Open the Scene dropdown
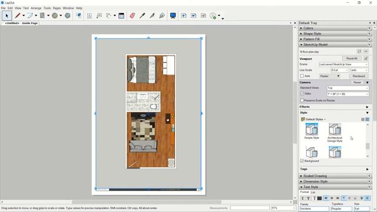This screenshot has height=212, width=377. click(343, 64)
